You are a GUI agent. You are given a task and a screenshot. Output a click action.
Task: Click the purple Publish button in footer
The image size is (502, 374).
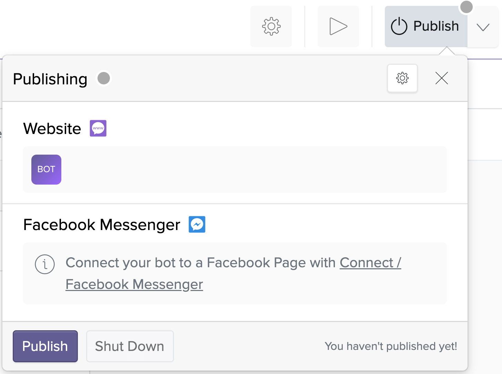(x=45, y=346)
